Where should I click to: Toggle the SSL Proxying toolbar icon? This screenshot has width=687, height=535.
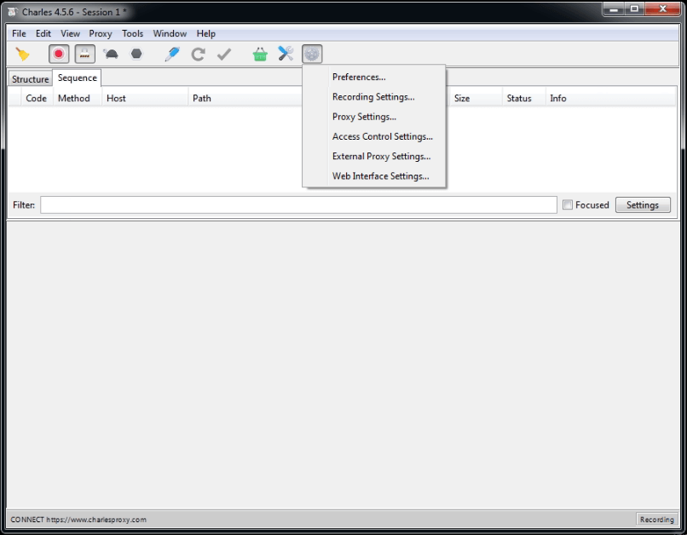point(85,55)
